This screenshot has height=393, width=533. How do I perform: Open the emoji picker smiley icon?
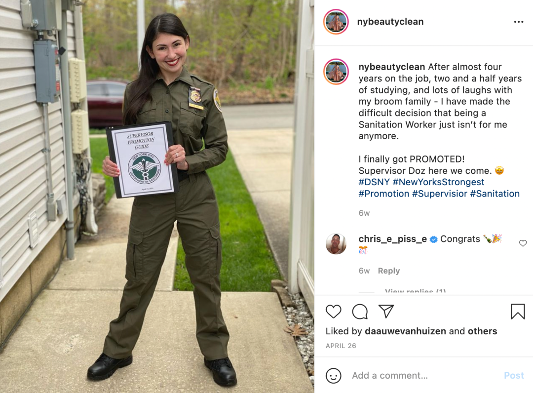333,376
